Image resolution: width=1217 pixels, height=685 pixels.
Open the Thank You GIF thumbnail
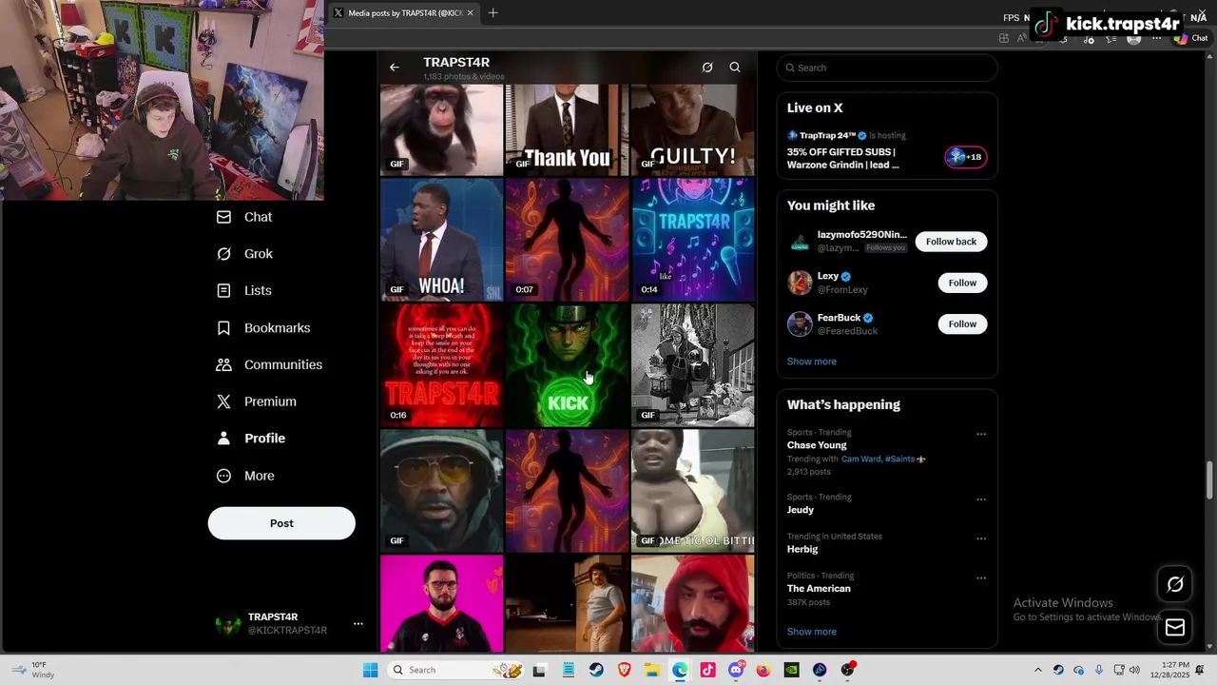click(x=567, y=129)
